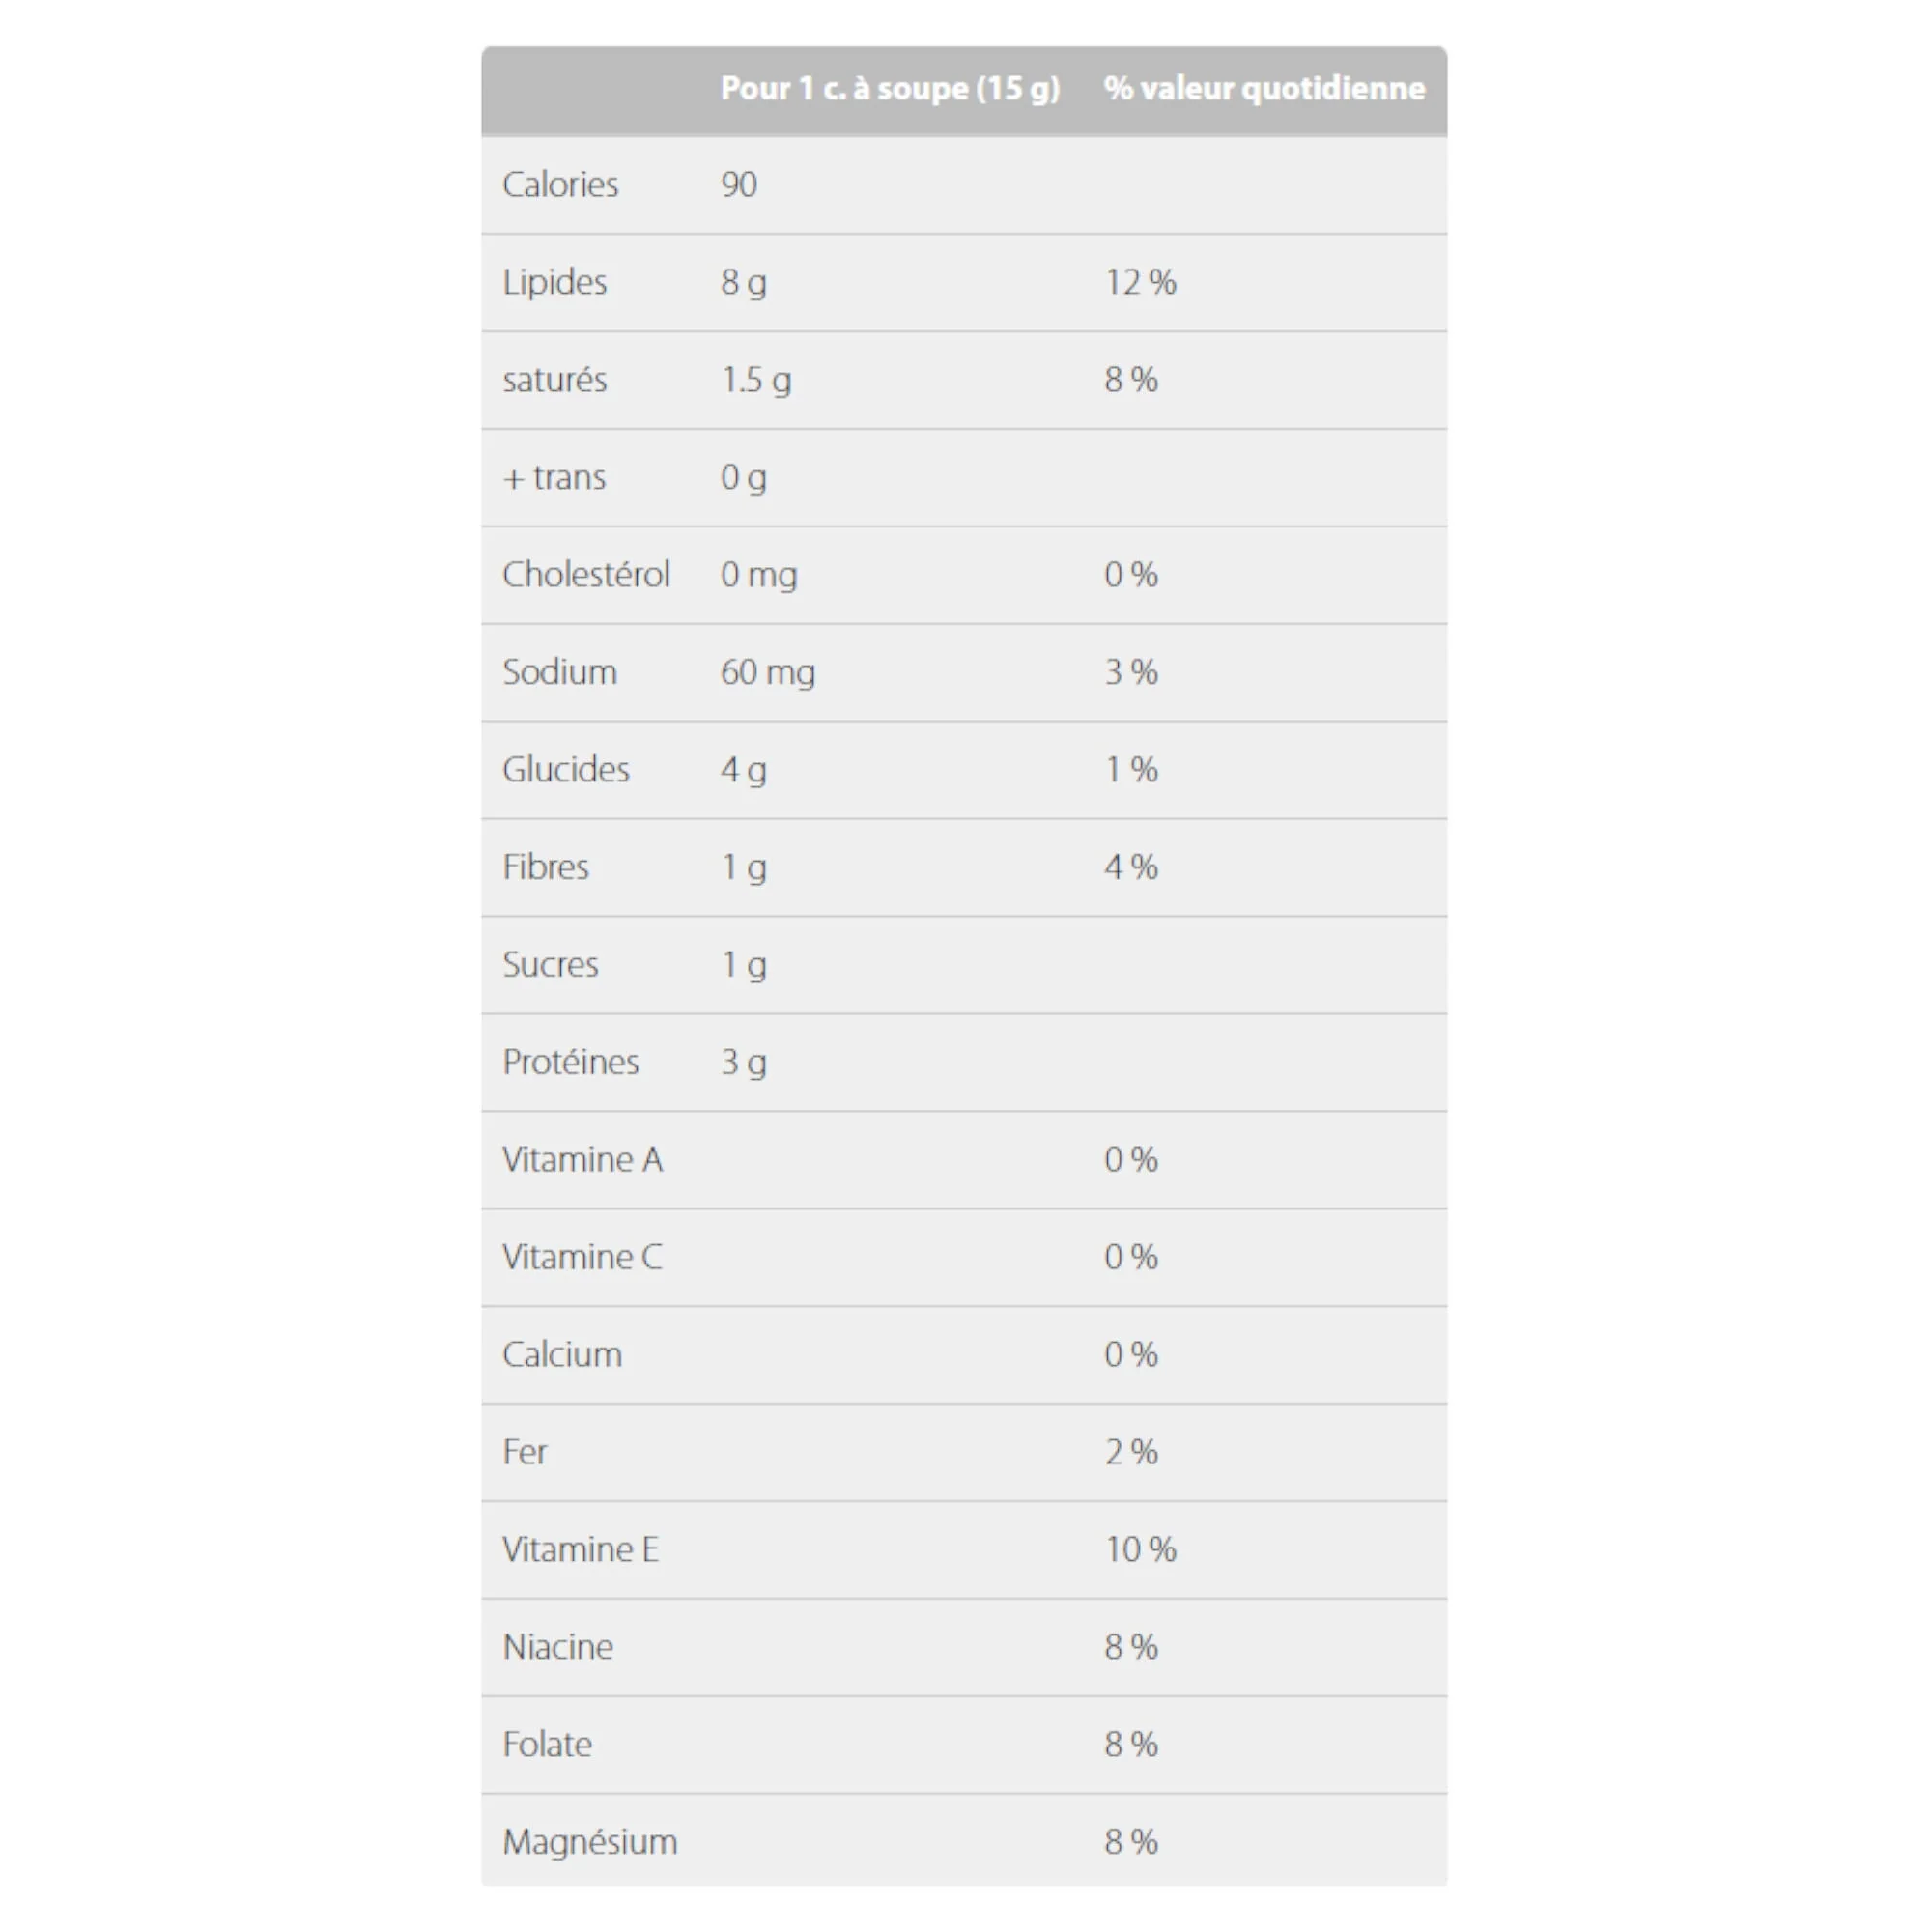Select the Fibres 4 % value
The height and width of the screenshot is (1932, 1932).
coord(1131,867)
